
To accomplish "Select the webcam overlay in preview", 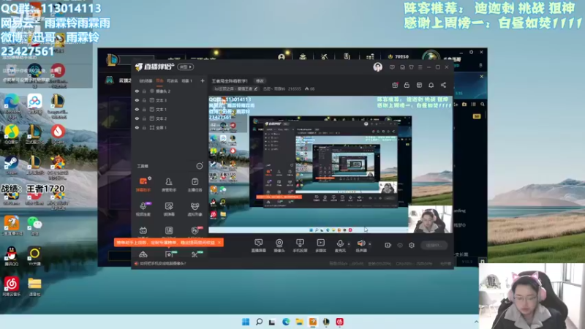I will click(x=430, y=219).
